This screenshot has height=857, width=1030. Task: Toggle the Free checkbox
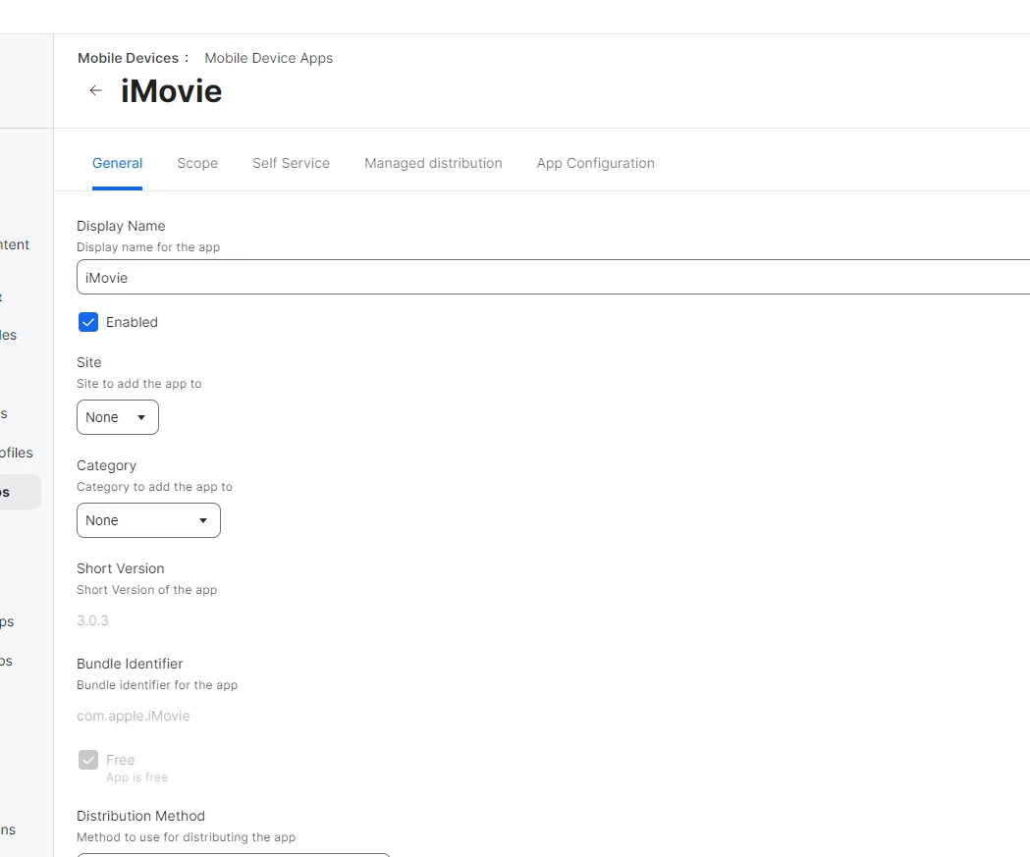[88, 760]
